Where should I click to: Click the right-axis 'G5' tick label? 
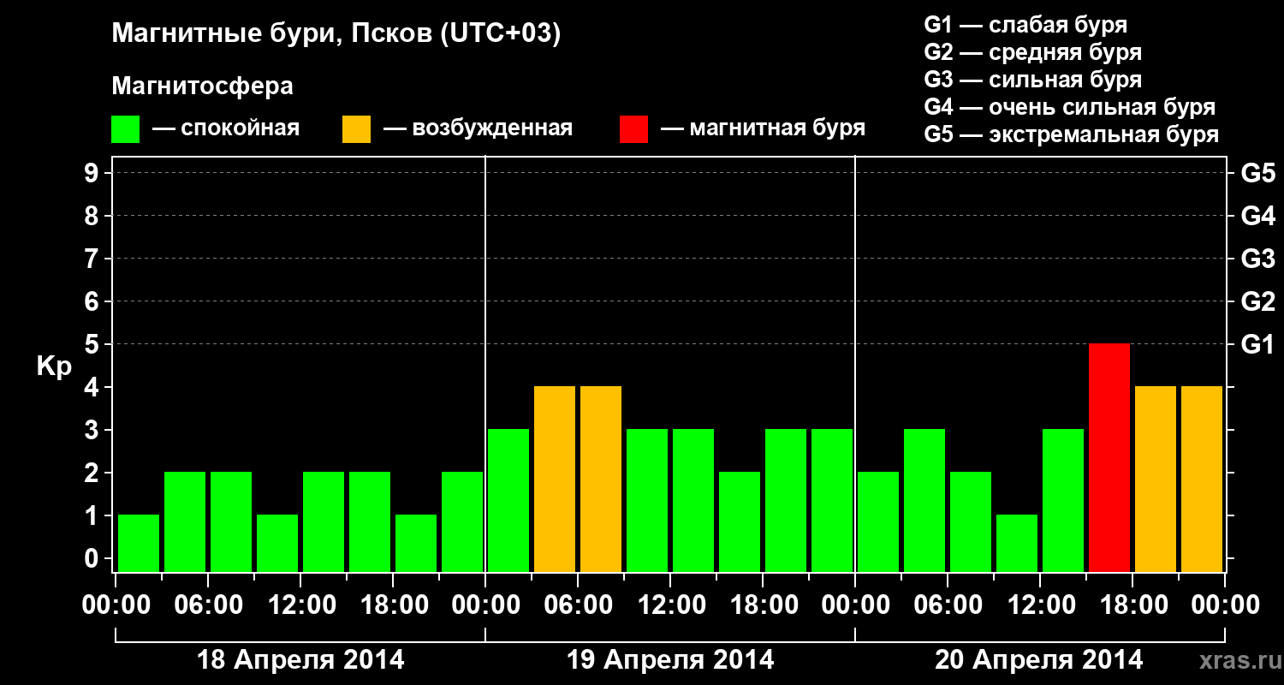1257,173
